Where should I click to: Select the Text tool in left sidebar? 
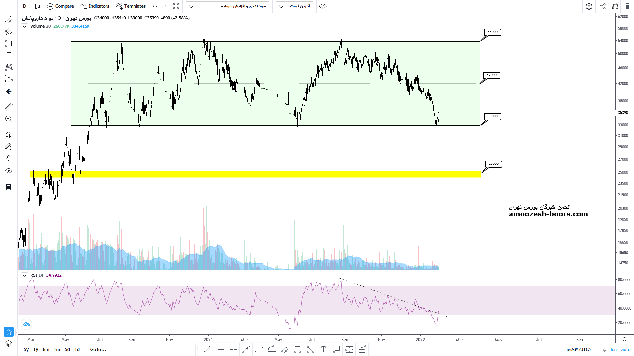click(9, 55)
